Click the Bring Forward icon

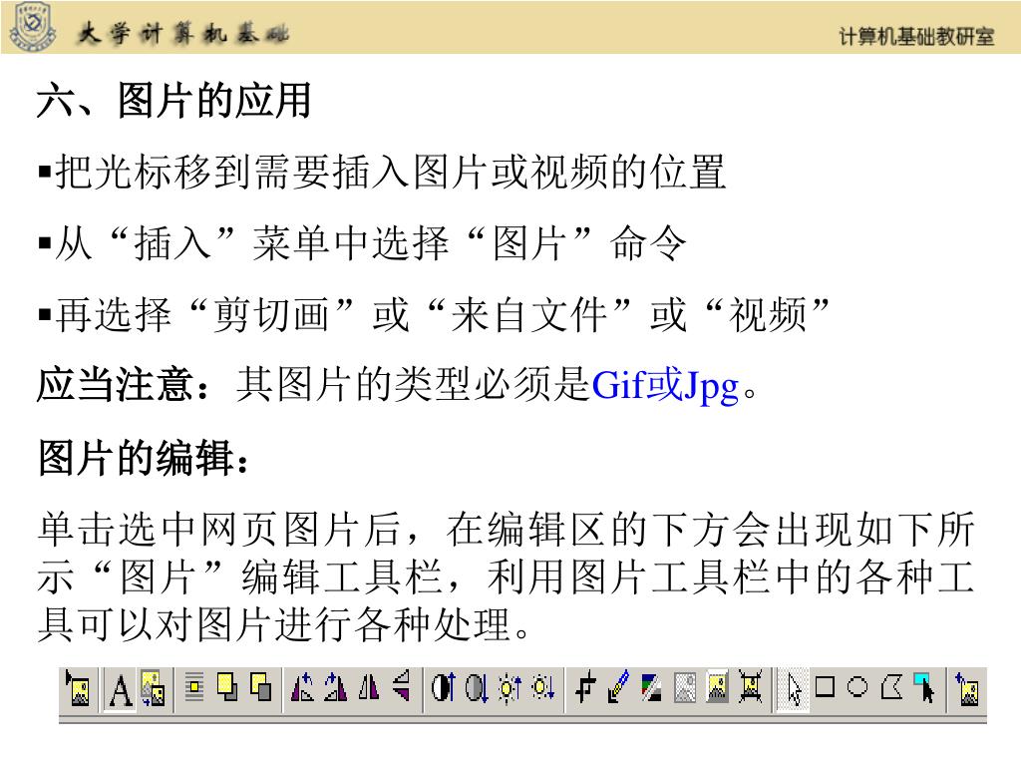click(x=227, y=688)
